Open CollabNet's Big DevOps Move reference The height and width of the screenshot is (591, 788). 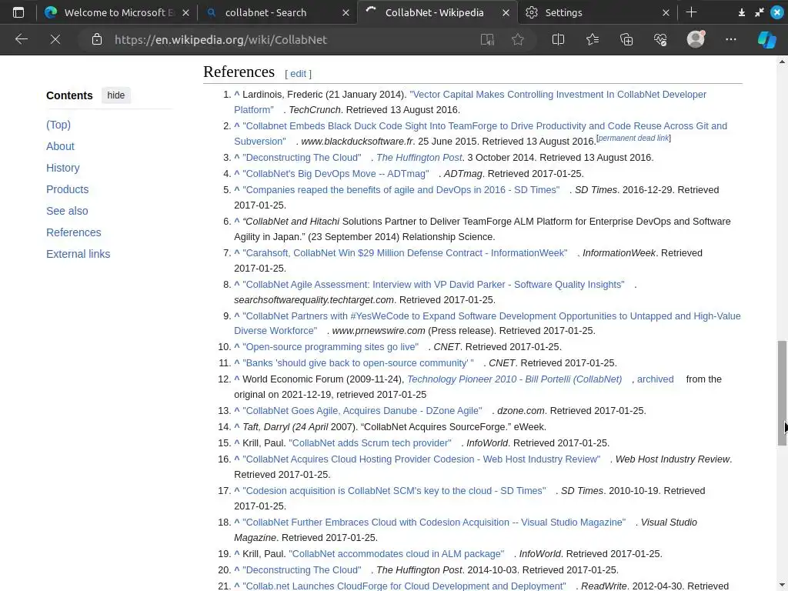pos(336,174)
